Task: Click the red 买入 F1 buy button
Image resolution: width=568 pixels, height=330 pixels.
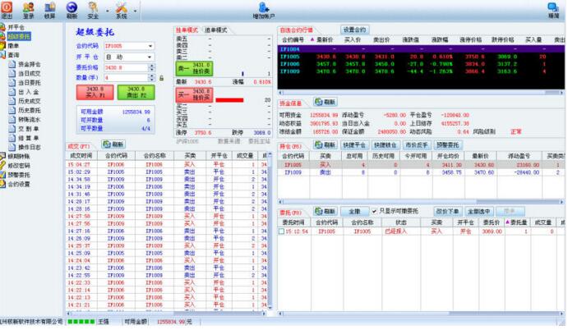Action: 95,91
